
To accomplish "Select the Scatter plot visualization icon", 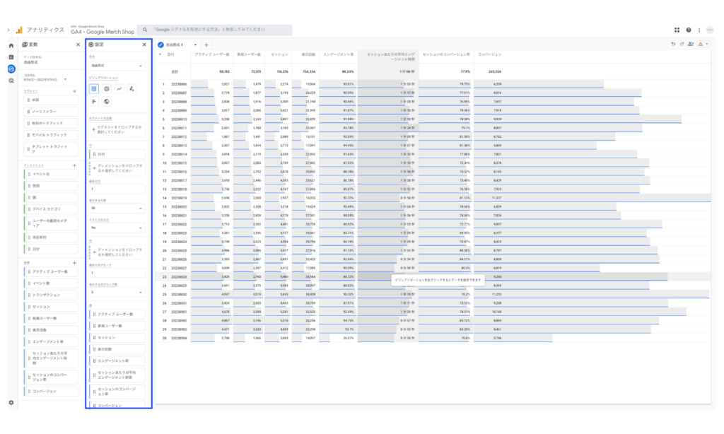I will coord(132,88).
